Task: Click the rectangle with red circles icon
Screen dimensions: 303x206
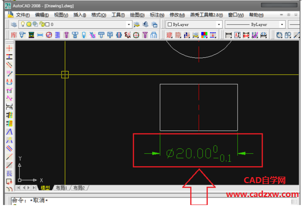Action: point(9,182)
